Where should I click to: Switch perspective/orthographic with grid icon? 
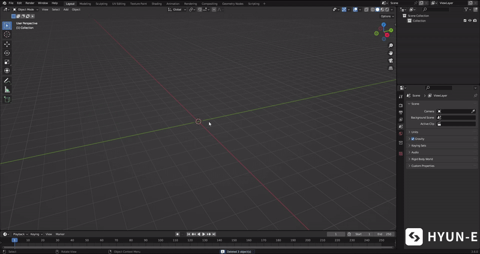pos(391,68)
